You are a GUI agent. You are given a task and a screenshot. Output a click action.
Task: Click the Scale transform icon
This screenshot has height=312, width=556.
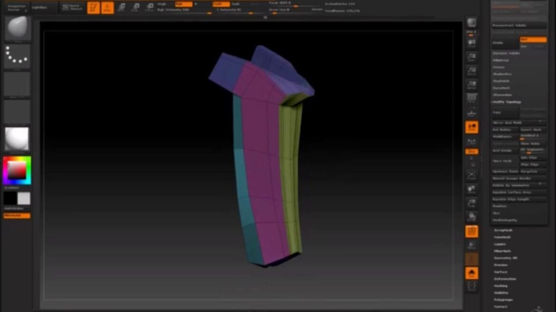[136, 8]
